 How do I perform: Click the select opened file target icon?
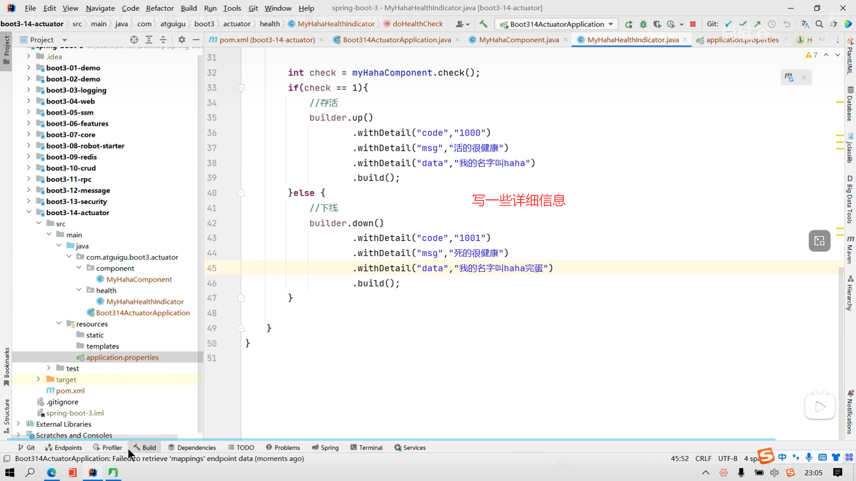click(x=134, y=40)
